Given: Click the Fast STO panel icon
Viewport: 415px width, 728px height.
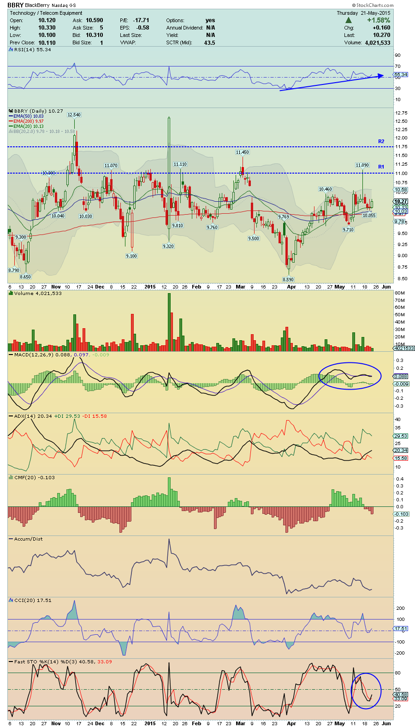Looking at the screenshot, I should pos(11,662).
